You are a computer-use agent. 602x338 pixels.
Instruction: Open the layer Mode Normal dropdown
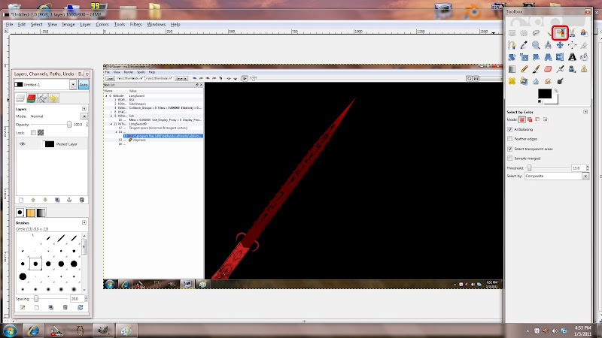[57, 116]
